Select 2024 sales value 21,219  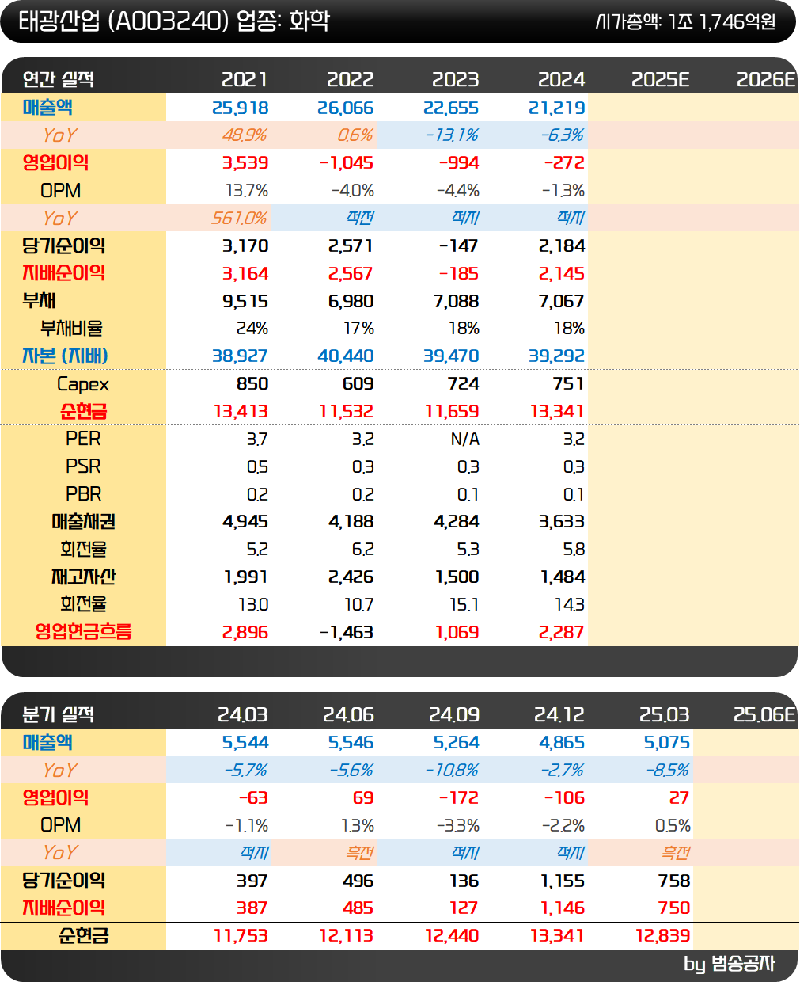tap(557, 108)
